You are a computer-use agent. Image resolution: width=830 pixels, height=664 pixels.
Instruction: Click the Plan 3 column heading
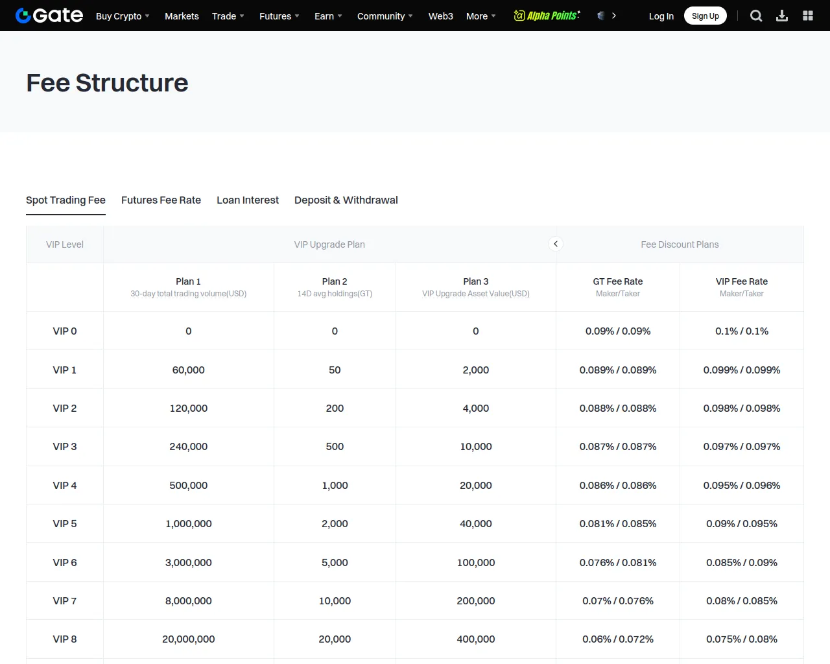[476, 281]
